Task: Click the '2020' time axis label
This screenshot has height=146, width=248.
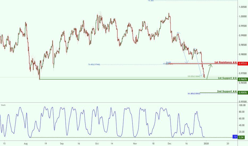Action: (206, 144)
